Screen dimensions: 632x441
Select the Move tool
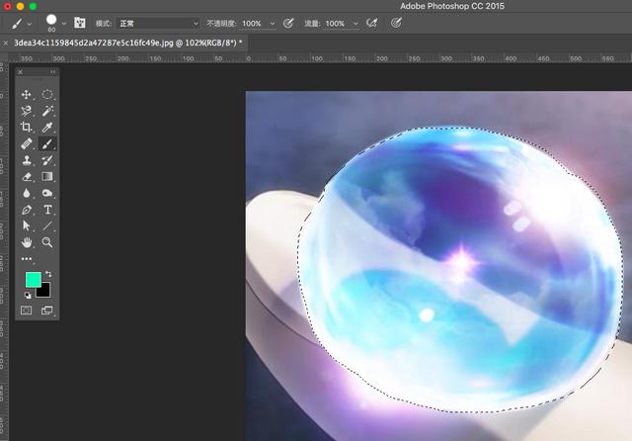click(27, 94)
